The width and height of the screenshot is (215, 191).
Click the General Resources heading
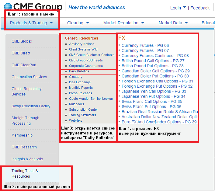click(81, 38)
